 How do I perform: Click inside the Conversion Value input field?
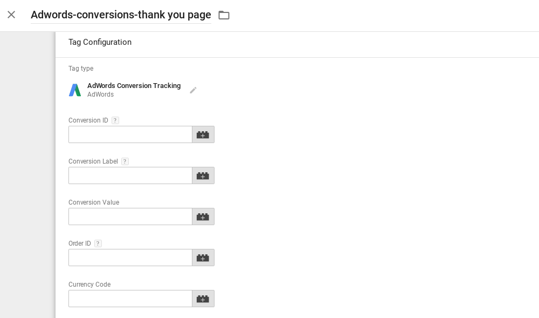130,216
